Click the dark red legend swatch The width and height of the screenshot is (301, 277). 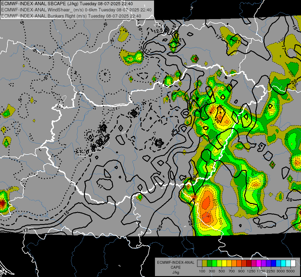click(249, 263)
